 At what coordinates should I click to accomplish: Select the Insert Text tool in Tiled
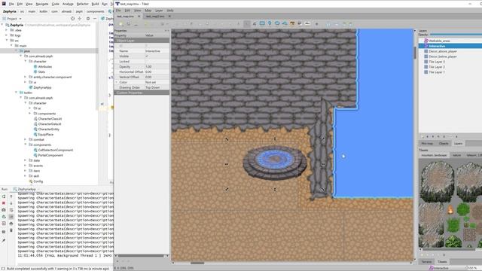307,23
